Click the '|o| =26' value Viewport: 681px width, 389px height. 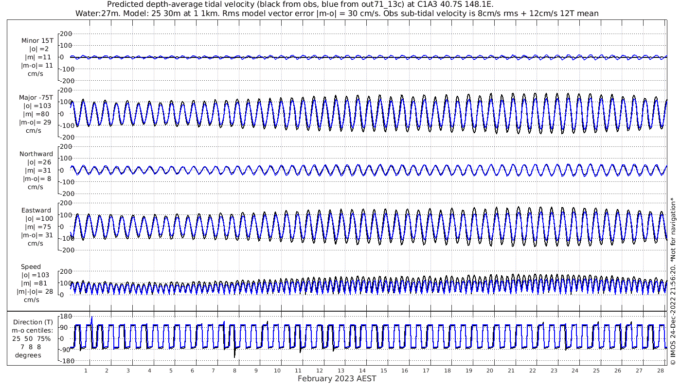coord(38,162)
